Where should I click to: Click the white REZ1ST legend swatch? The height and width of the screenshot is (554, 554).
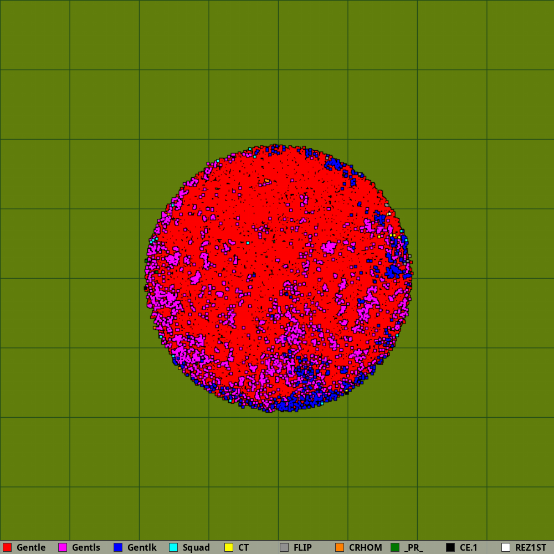click(506, 547)
